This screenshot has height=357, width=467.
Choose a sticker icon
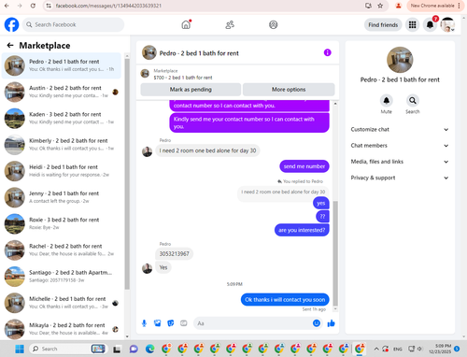click(x=171, y=323)
